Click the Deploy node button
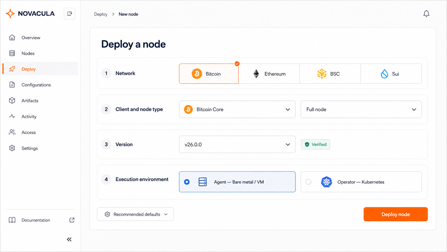This screenshot has width=447, height=252. 395,214
